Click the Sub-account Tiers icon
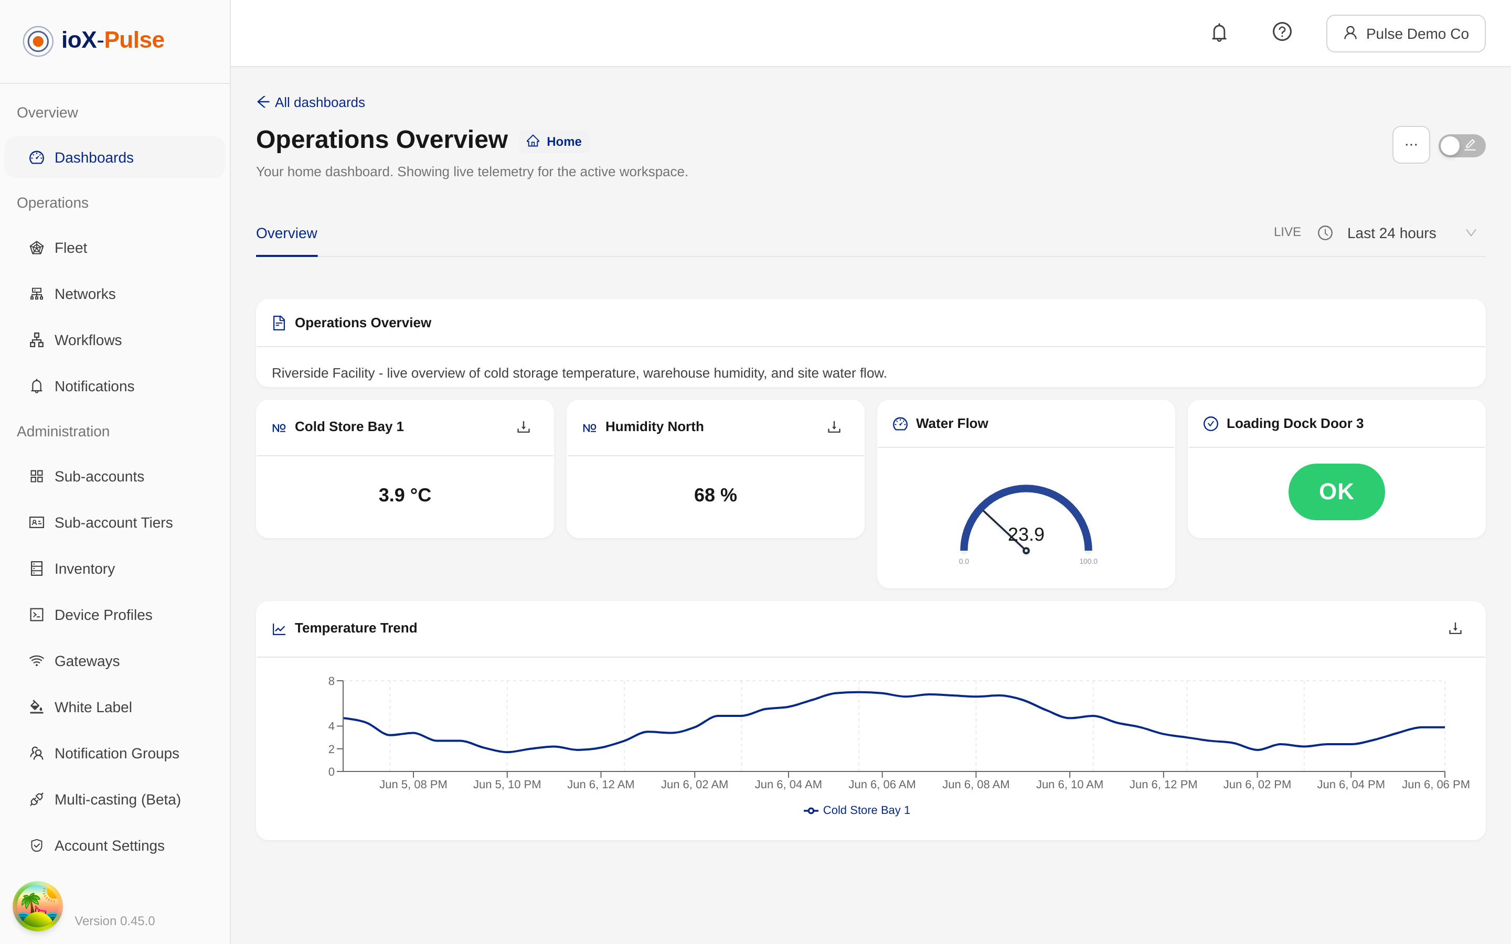Image resolution: width=1511 pixels, height=944 pixels. pos(37,522)
